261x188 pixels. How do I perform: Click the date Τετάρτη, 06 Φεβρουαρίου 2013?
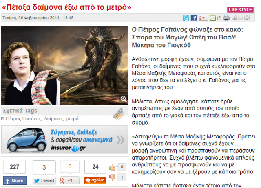point(31,18)
